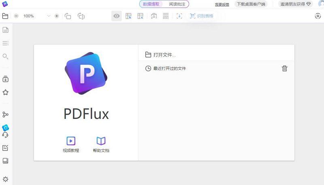This screenshot has height=185, width=324.
Task: Open settings gear at sidebar bottom
Action: click(5, 179)
